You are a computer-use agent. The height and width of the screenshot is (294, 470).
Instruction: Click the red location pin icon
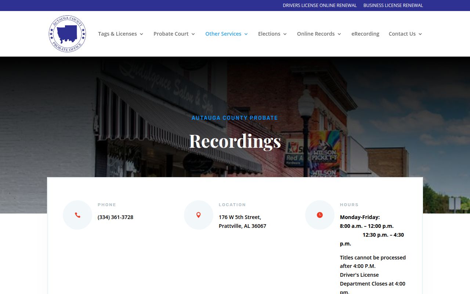[199, 215]
